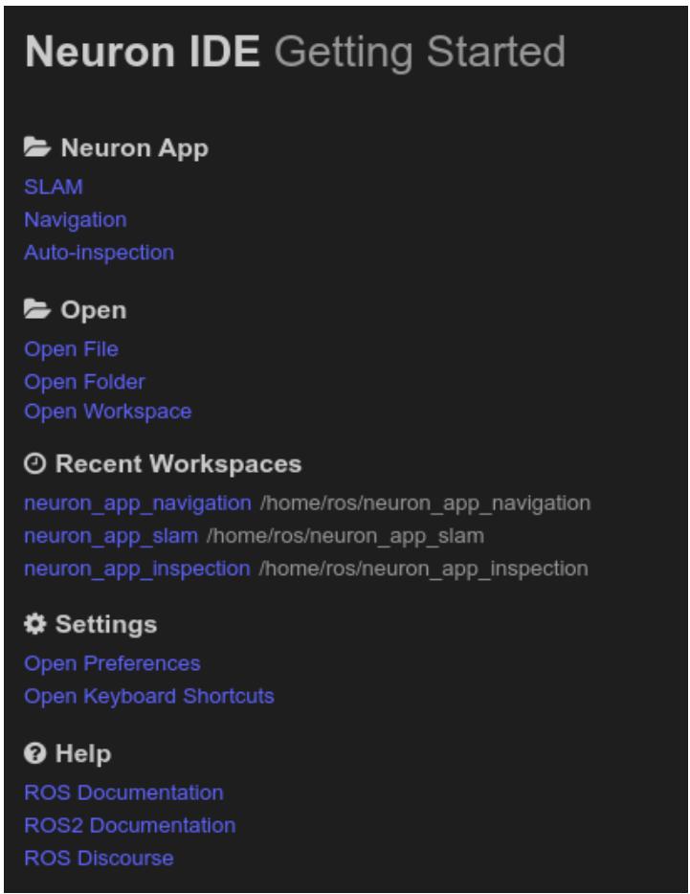The image size is (690, 894).
Task: Launch the SLAM Neuron App
Action: tap(54, 187)
